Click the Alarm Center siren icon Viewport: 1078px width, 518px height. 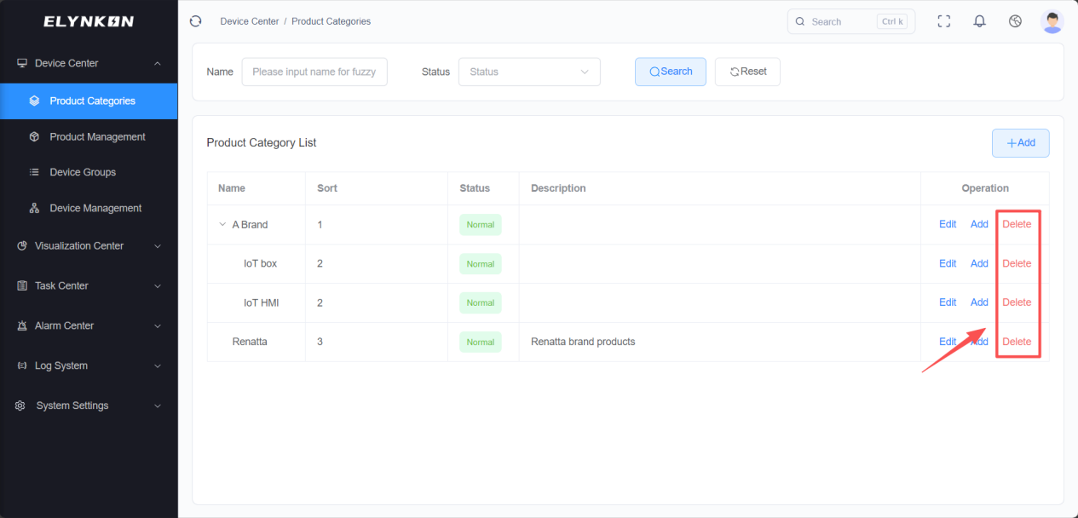tap(22, 325)
